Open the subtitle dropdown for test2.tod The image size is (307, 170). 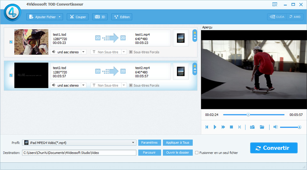(124, 85)
